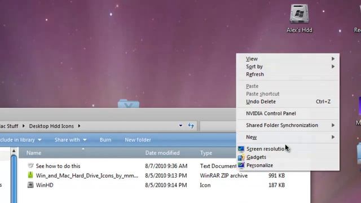Open the New submenu
361x203 pixels.
288,137
